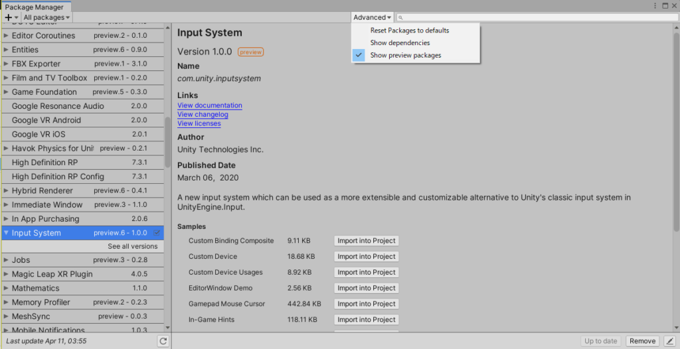Image resolution: width=680 pixels, height=349 pixels.
Task: Select Reset Packages to defaults
Action: [416, 31]
